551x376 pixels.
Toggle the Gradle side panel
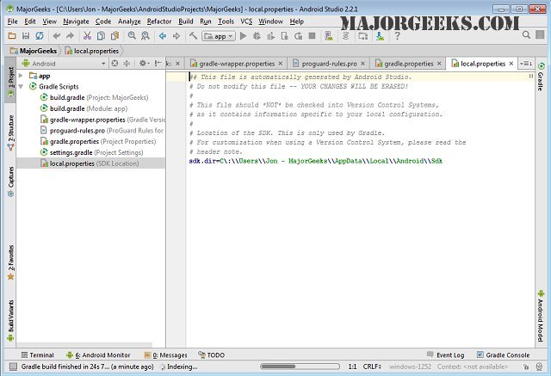(541, 77)
